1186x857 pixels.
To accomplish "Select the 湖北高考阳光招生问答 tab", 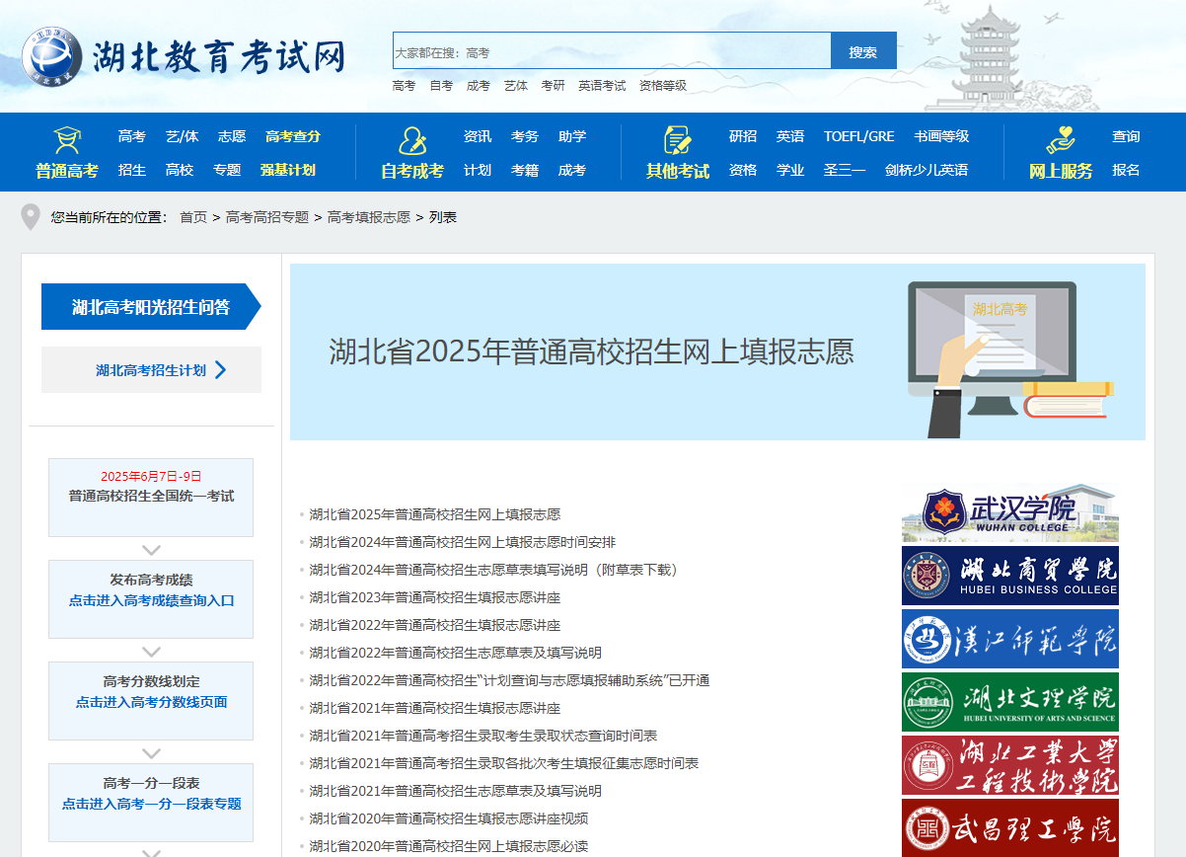I will pyautogui.click(x=151, y=307).
